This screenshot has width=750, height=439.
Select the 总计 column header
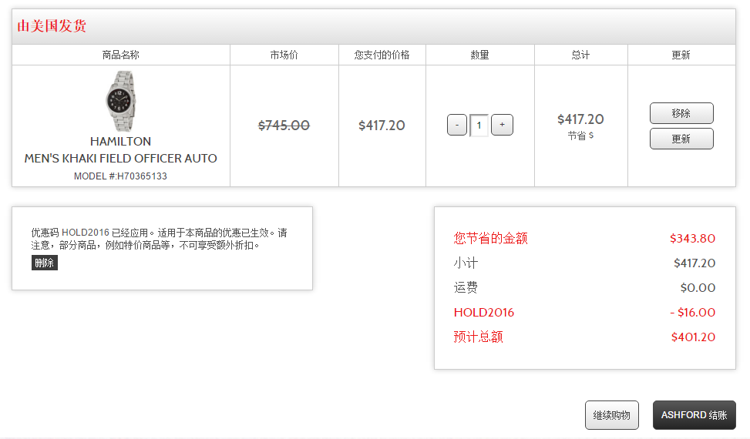pos(580,55)
